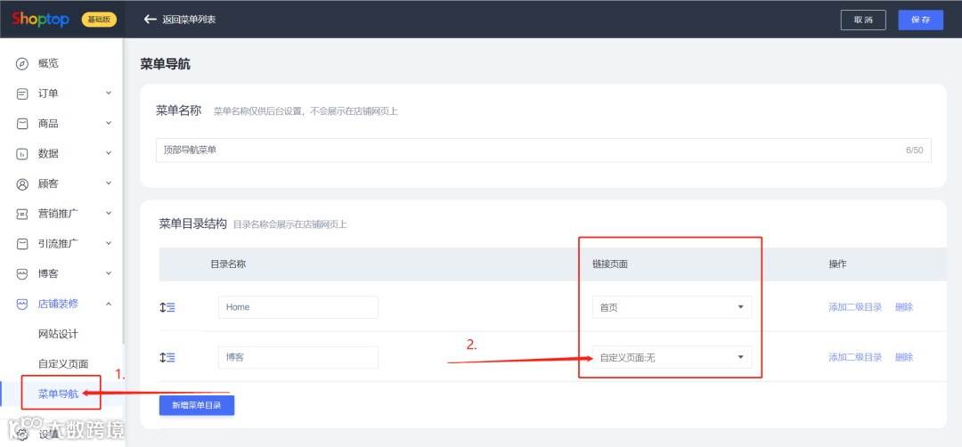Focus the Home directory name field
This screenshot has height=447, width=962.
(x=298, y=307)
